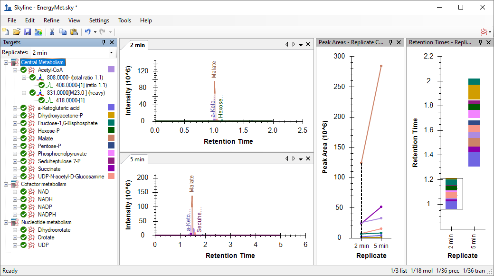Click the New Document toolbar icon

pyautogui.click(x=6, y=31)
